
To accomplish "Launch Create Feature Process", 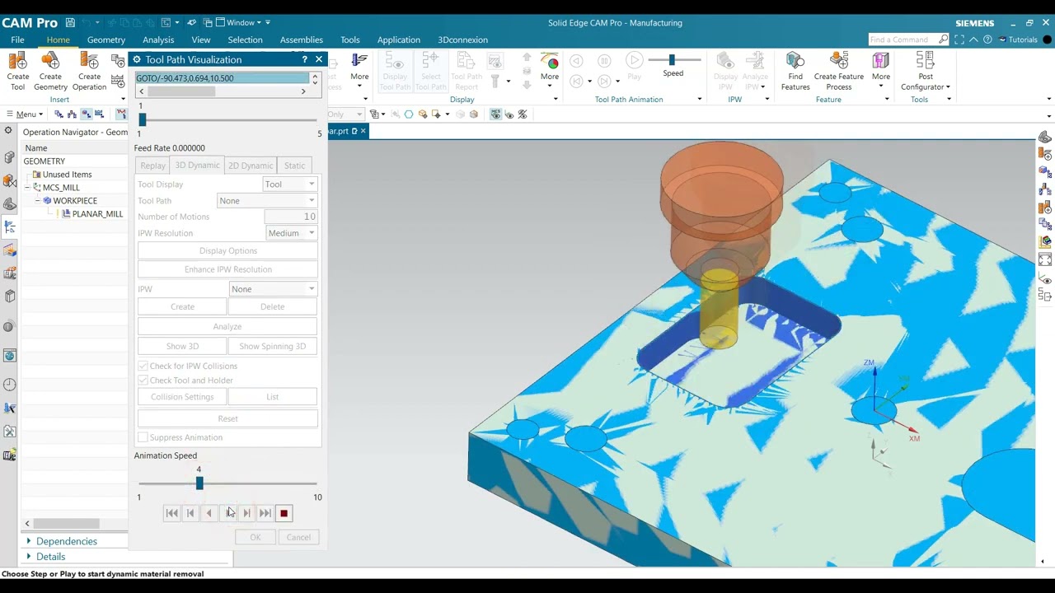I will point(839,62).
